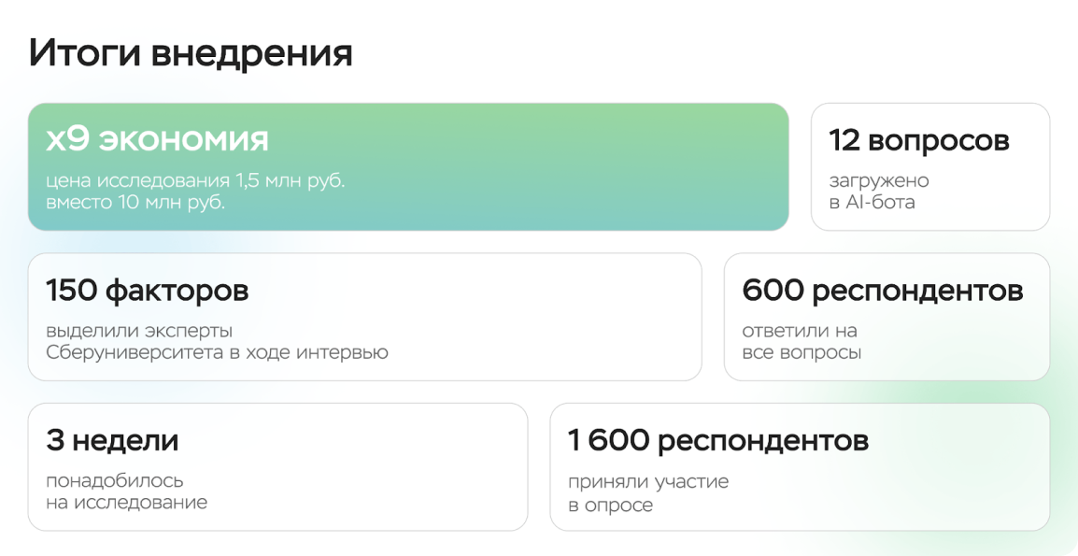
Task: Select the "150 факторов" card
Action: pyautogui.click(x=365, y=317)
